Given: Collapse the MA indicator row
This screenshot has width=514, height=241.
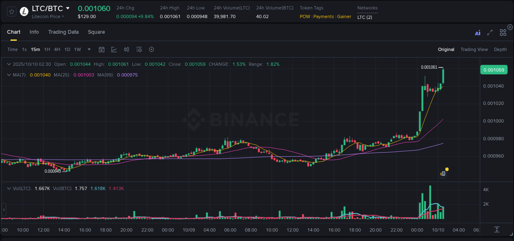Looking at the screenshot, I should [9, 75].
